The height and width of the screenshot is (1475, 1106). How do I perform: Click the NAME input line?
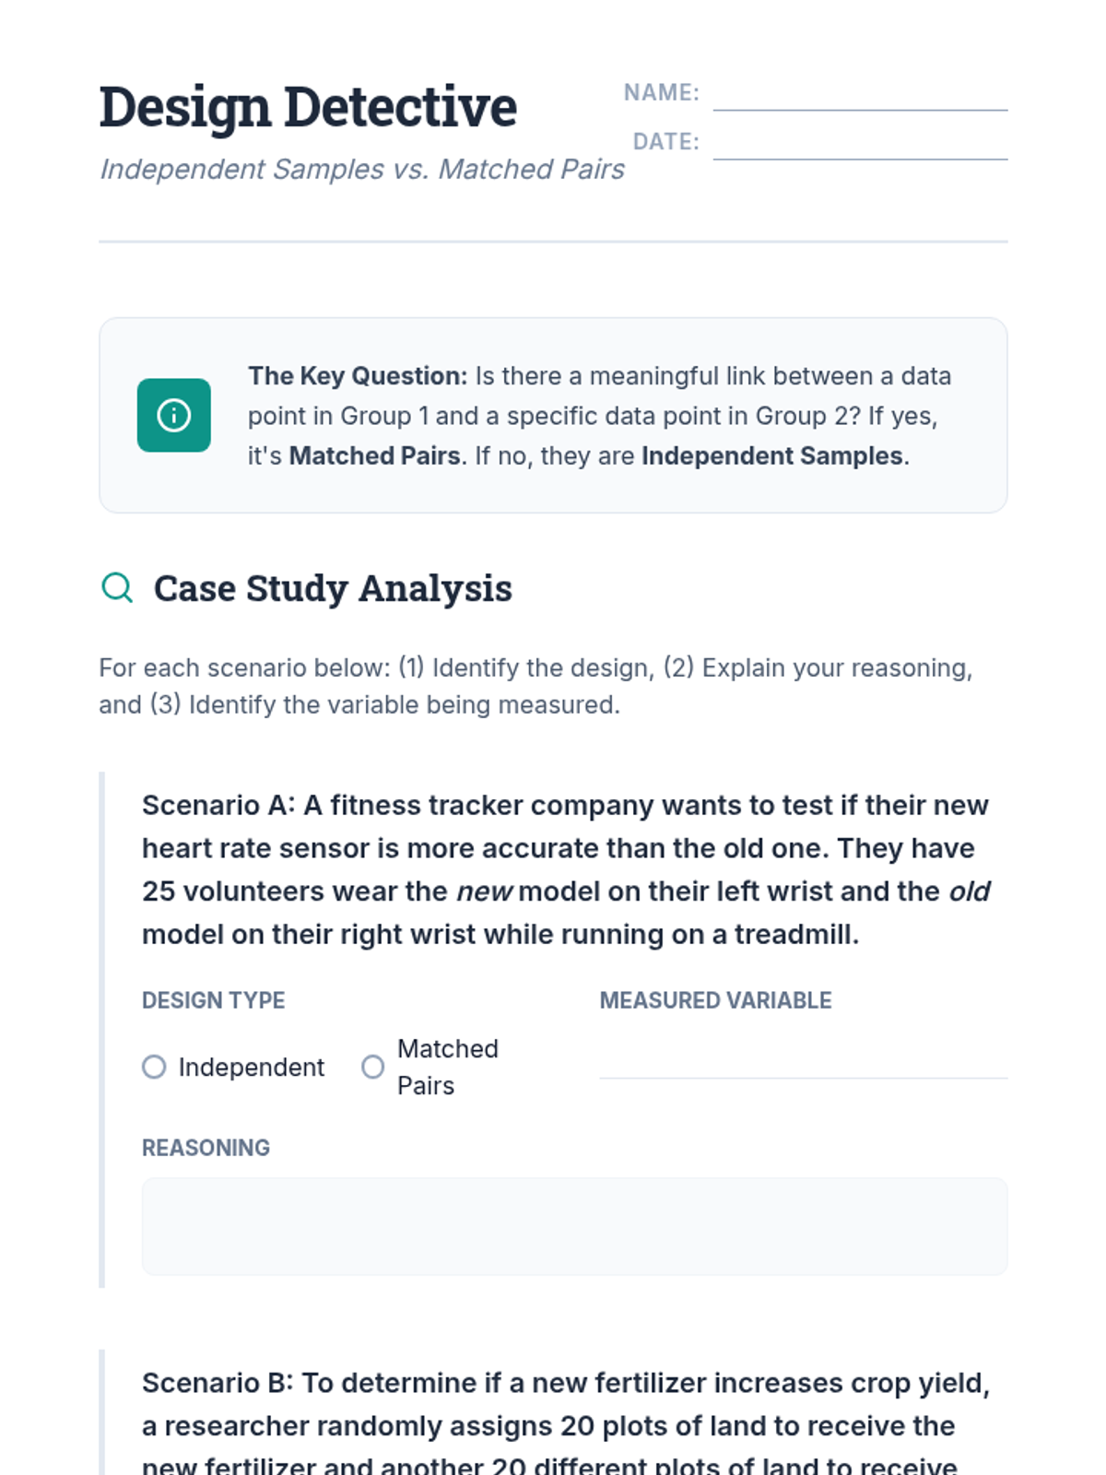point(860,95)
